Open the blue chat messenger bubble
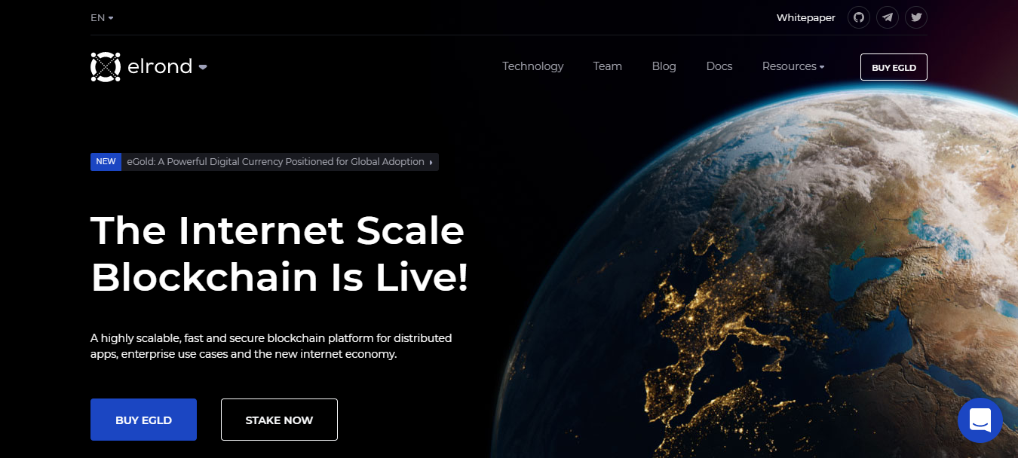 click(980, 420)
